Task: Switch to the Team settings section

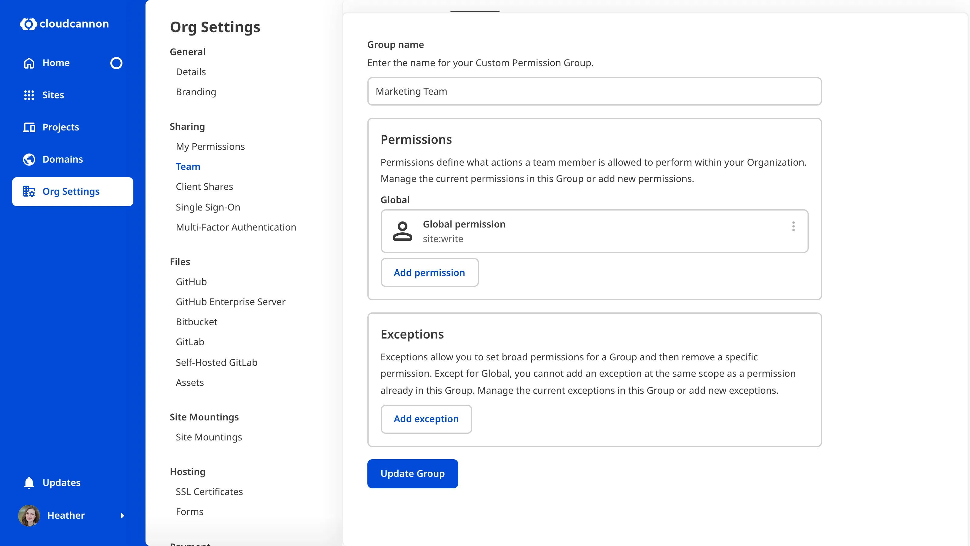Action: pyautogui.click(x=188, y=166)
